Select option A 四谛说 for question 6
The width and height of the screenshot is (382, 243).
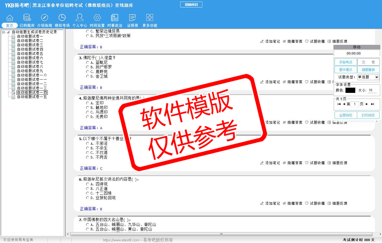pos(88,184)
